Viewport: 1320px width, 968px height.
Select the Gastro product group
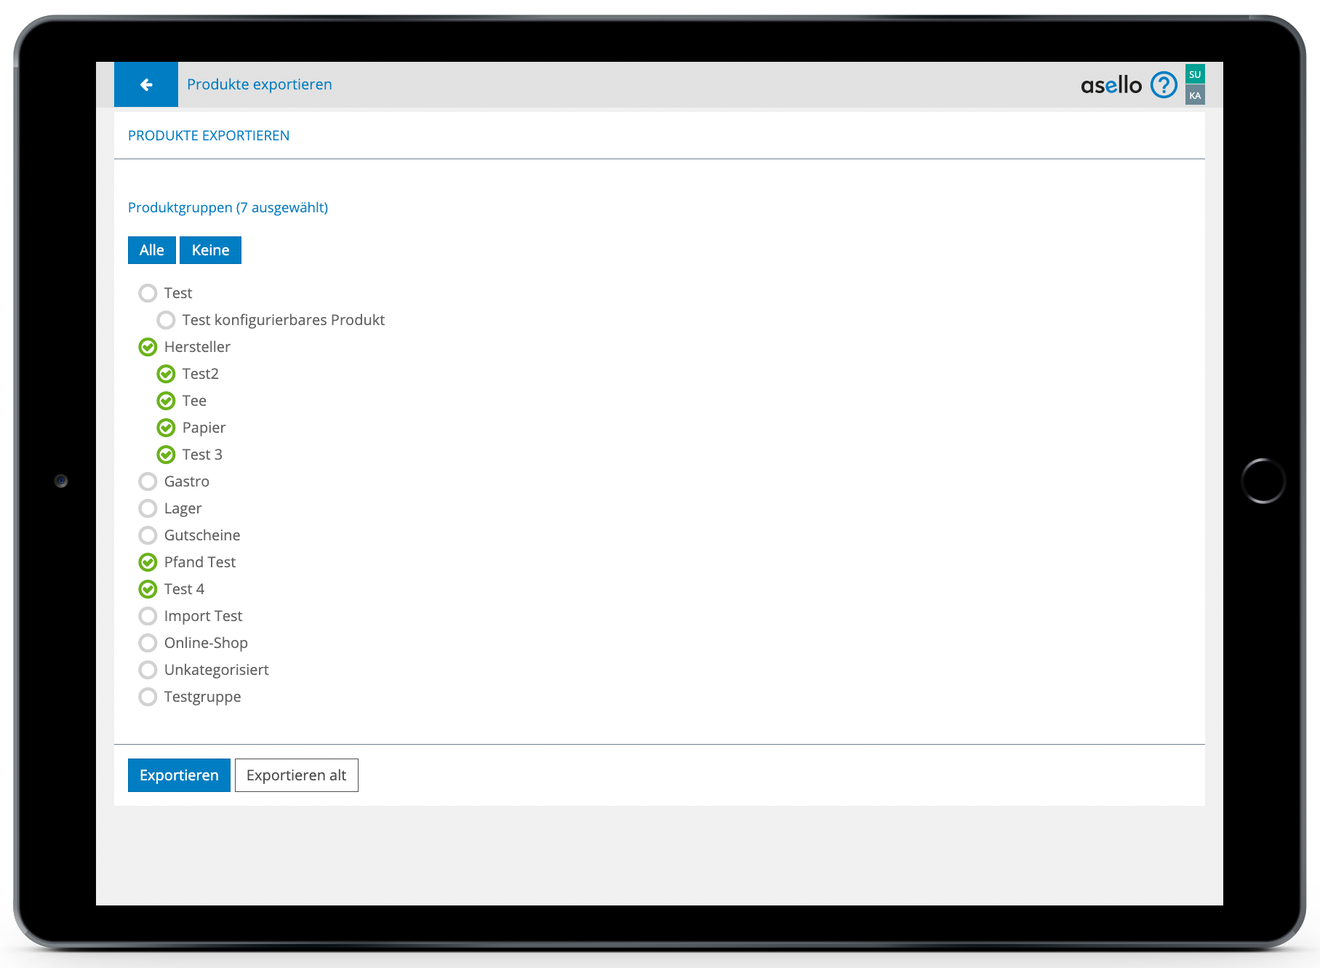(148, 481)
